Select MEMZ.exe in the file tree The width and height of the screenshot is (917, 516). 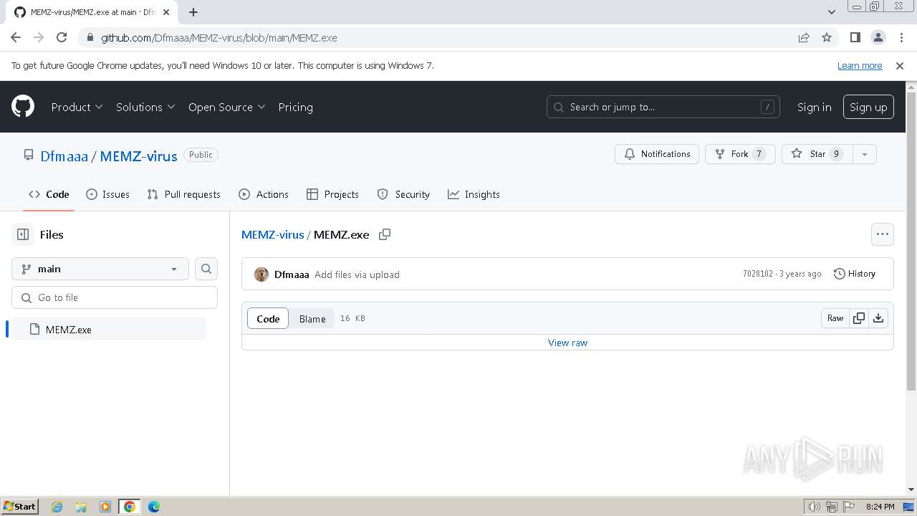[109, 330]
